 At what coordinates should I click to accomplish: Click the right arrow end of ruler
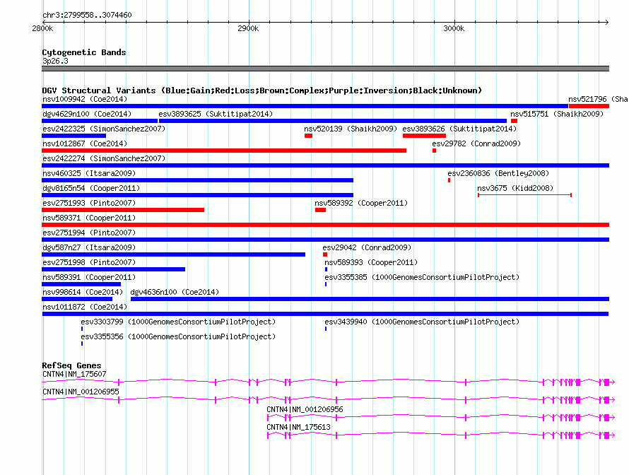607,22
